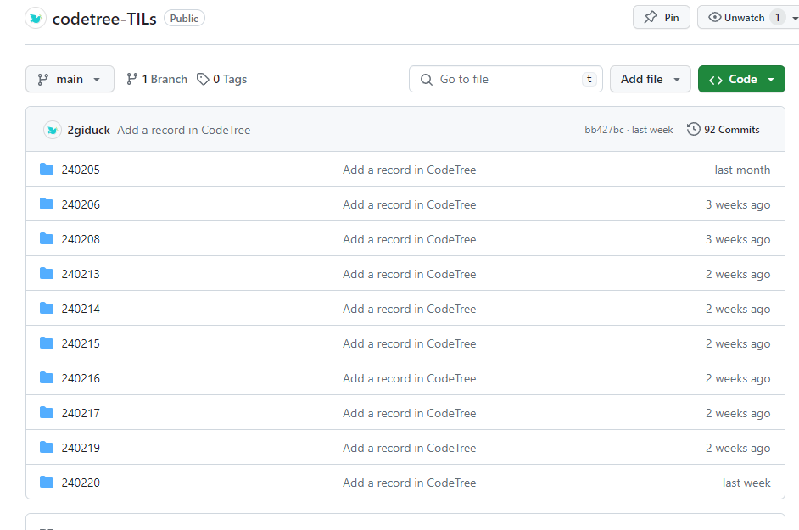Open the main branch dropdown

click(70, 79)
